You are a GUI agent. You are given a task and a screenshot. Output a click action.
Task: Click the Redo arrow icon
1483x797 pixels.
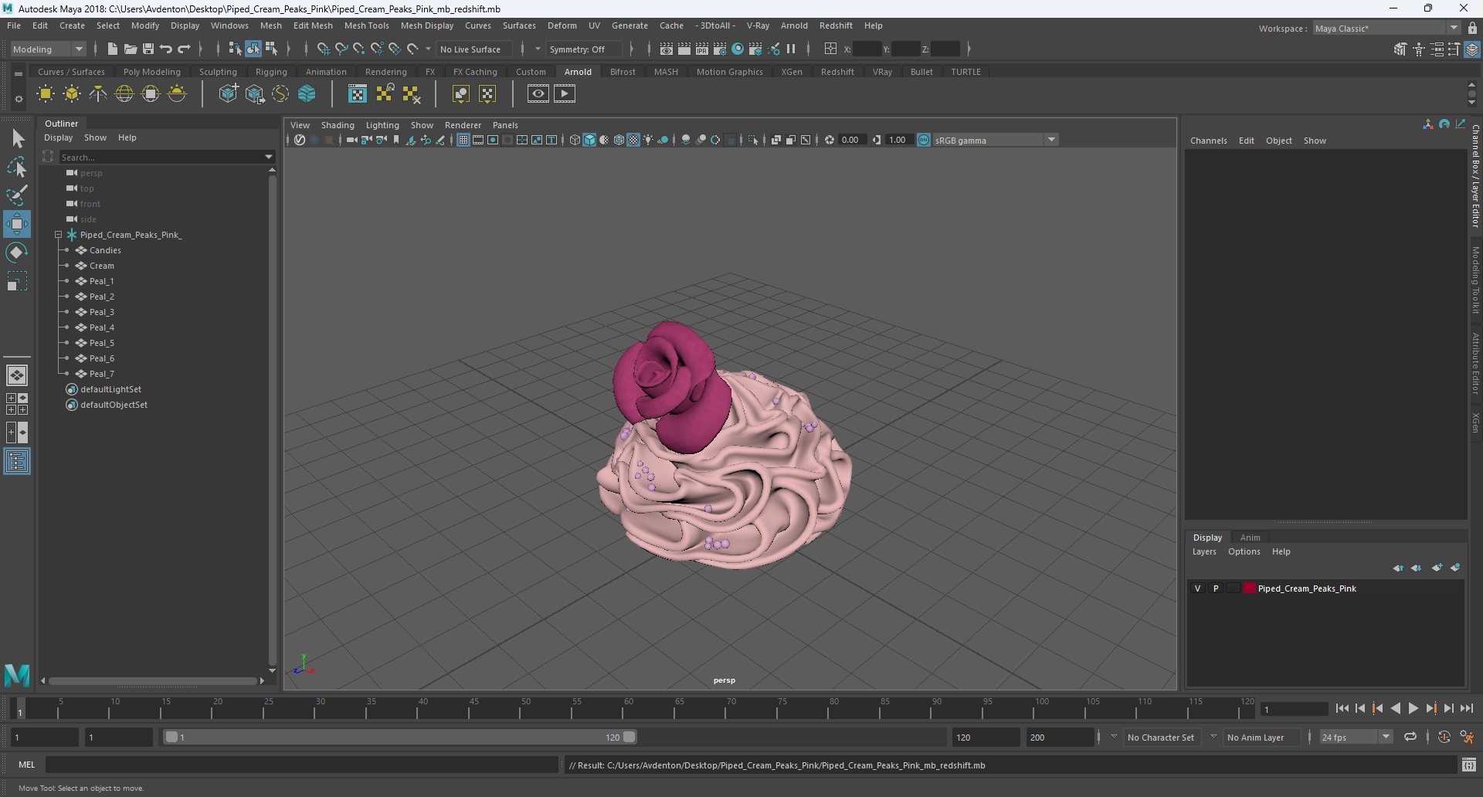click(x=184, y=49)
